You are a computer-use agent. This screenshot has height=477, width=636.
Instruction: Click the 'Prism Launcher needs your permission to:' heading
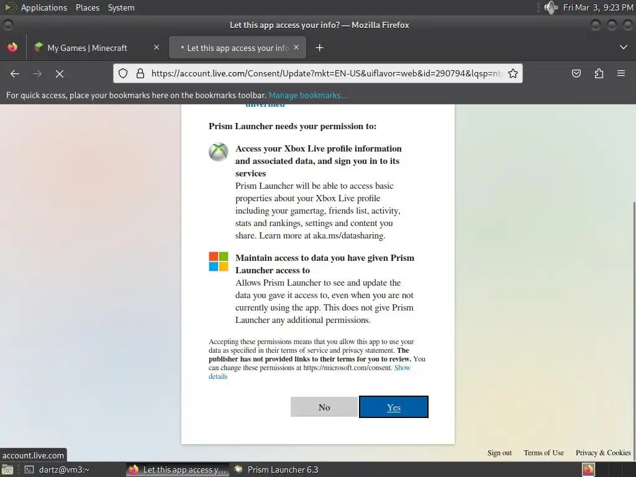click(x=293, y=126)
